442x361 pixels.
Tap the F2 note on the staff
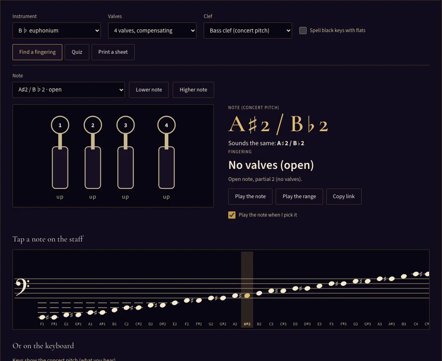pos(186,300)
